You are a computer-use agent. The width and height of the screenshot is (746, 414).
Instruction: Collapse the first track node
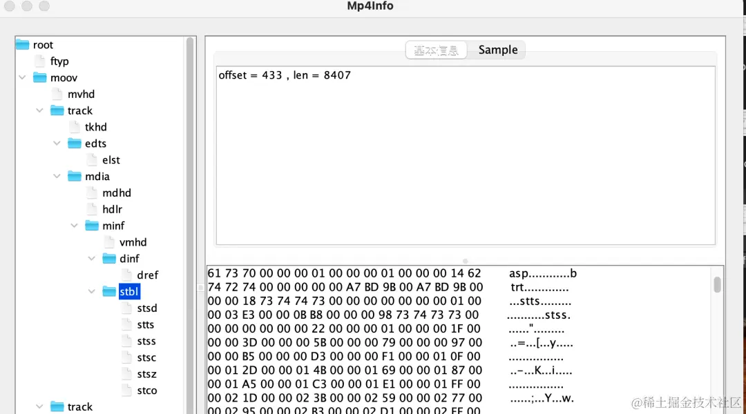(39, 110)
